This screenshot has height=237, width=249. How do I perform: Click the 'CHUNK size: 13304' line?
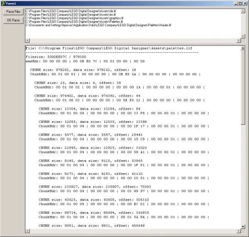point(89,109)
